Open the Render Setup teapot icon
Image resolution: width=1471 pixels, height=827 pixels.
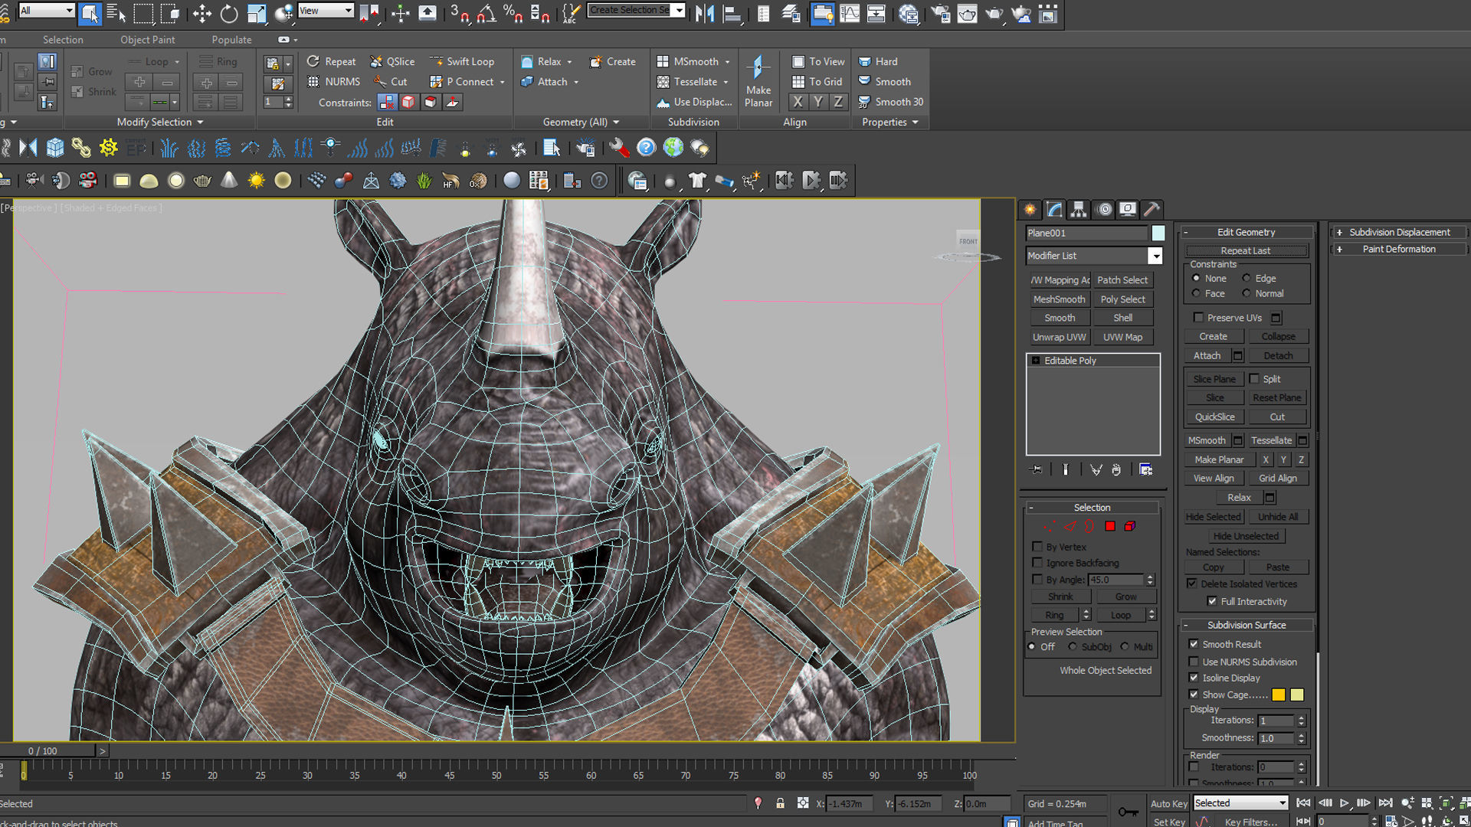940,13
